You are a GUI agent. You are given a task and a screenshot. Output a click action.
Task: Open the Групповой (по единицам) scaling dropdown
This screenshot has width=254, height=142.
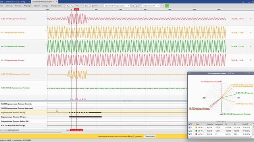coord(116,6)
